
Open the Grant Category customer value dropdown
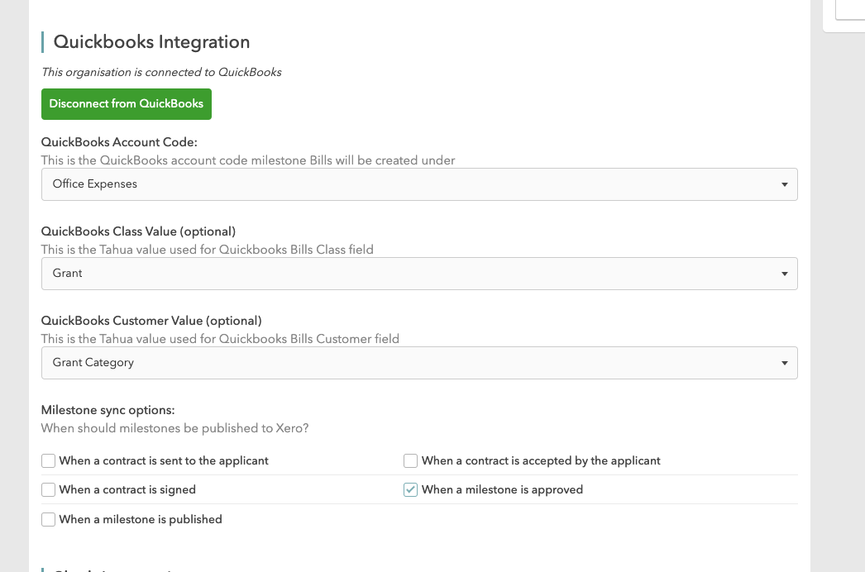click(419, 363)
